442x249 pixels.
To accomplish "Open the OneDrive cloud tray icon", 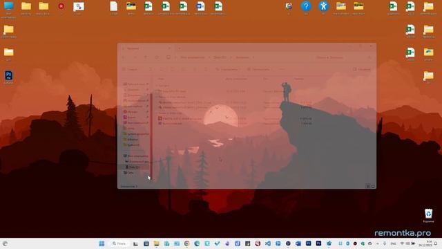I will [x=370, y=243].
